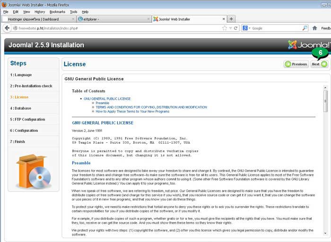Viewport: 331px width, 242px height.
Task: Click the license scrollbar down arrow
Action: coord(325,233)
